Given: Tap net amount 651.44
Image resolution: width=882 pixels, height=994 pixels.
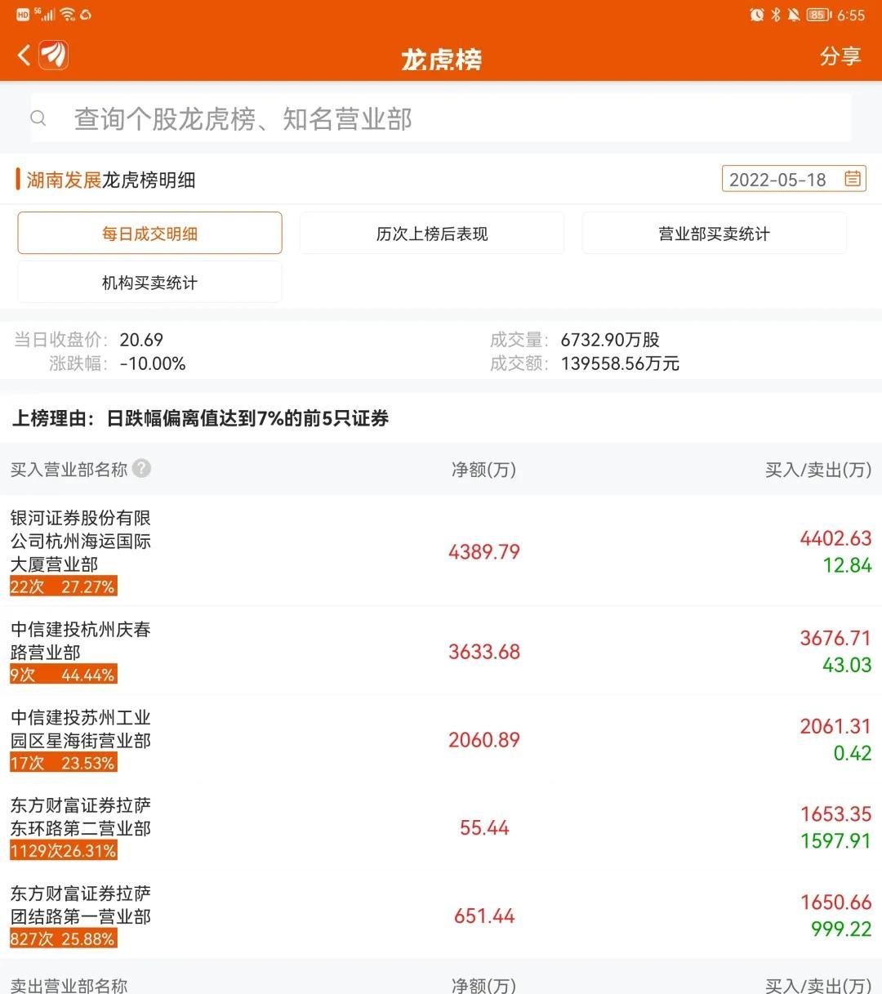Looking at the screenshot, I should pyautogui.click(x=484, y=916).
